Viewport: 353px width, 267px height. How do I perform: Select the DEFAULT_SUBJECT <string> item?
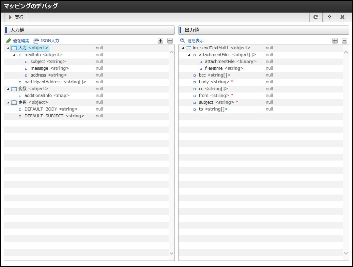point(54,116)
